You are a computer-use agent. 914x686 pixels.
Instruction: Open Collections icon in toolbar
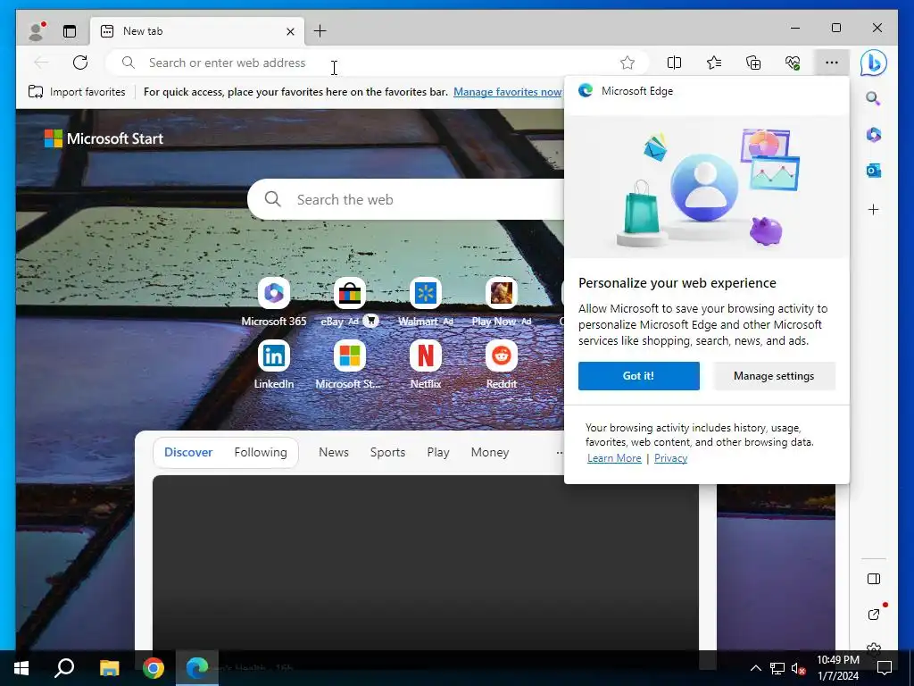point(753,63)
